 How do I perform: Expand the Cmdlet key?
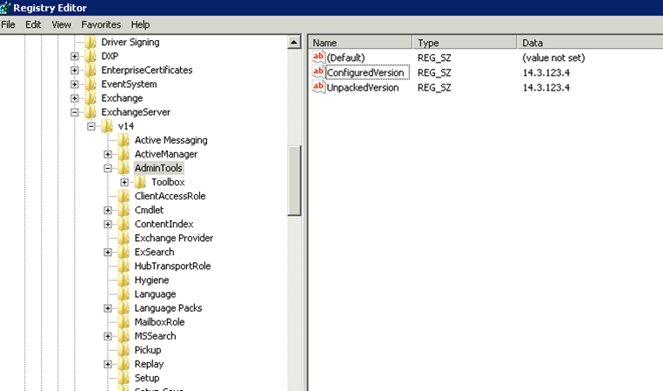(x=108, y=210)
